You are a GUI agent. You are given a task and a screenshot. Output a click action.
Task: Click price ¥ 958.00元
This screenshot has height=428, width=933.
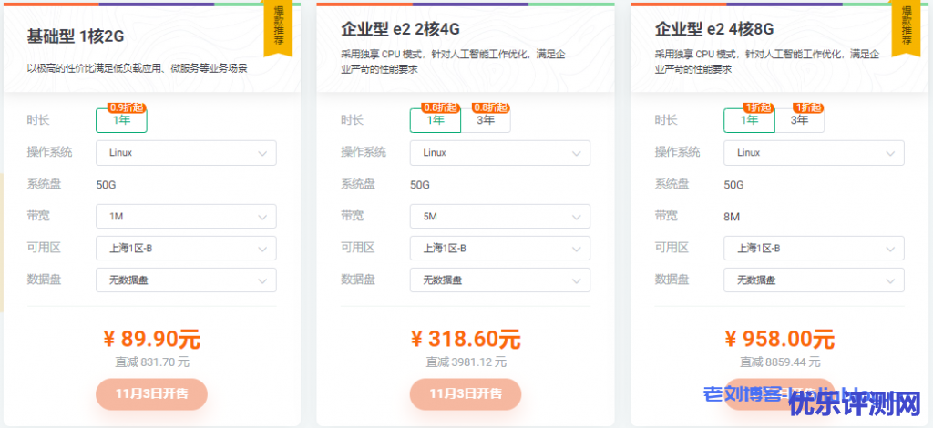pos(780,340)
